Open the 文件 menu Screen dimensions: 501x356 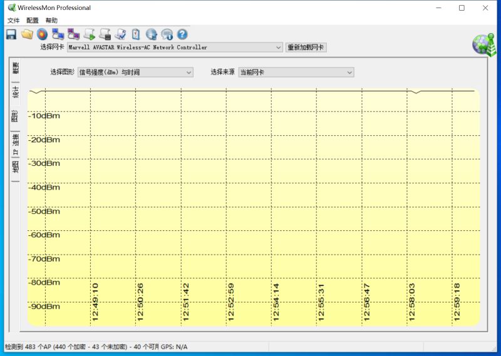(x=13, y=21)
